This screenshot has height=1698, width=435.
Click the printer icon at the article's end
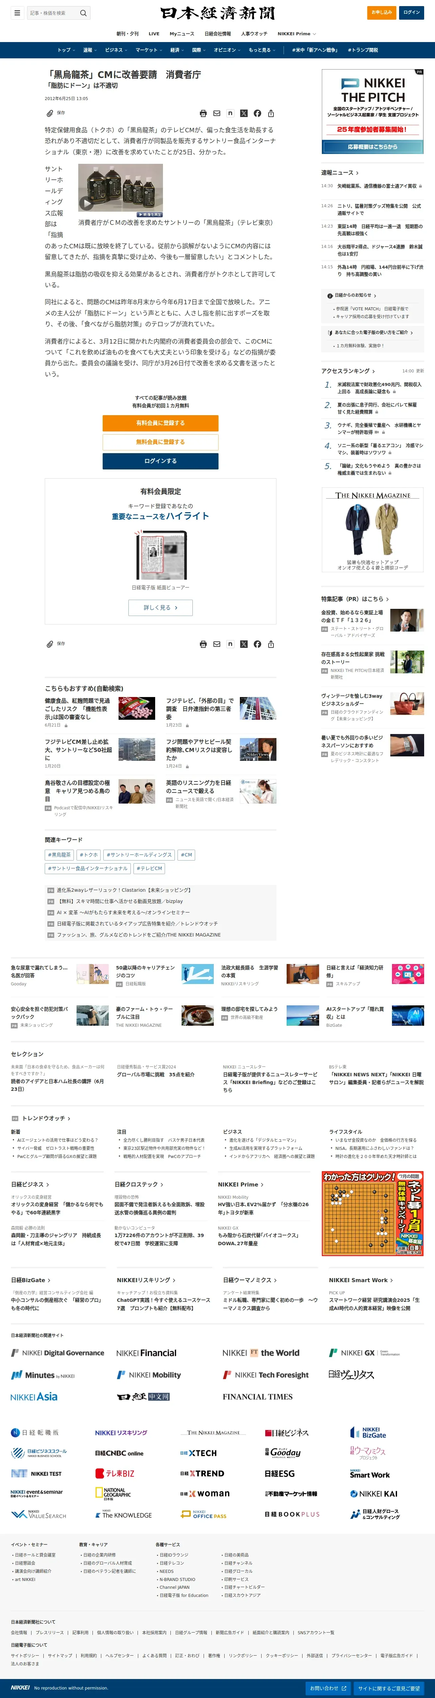(x=203, y=644)
